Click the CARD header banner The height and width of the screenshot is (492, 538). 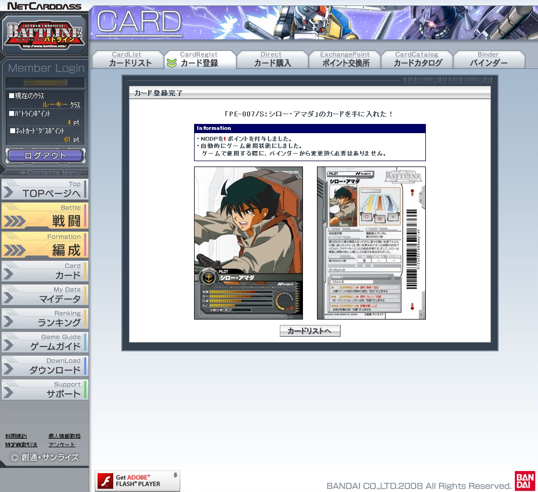coord(313,22)
